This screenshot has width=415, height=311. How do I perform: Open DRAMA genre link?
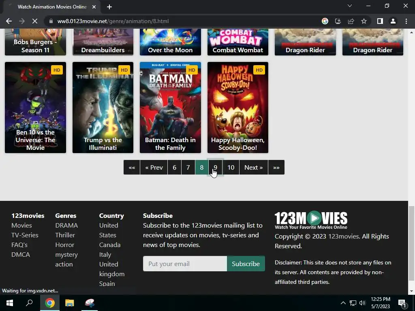[x=66, y=225]
